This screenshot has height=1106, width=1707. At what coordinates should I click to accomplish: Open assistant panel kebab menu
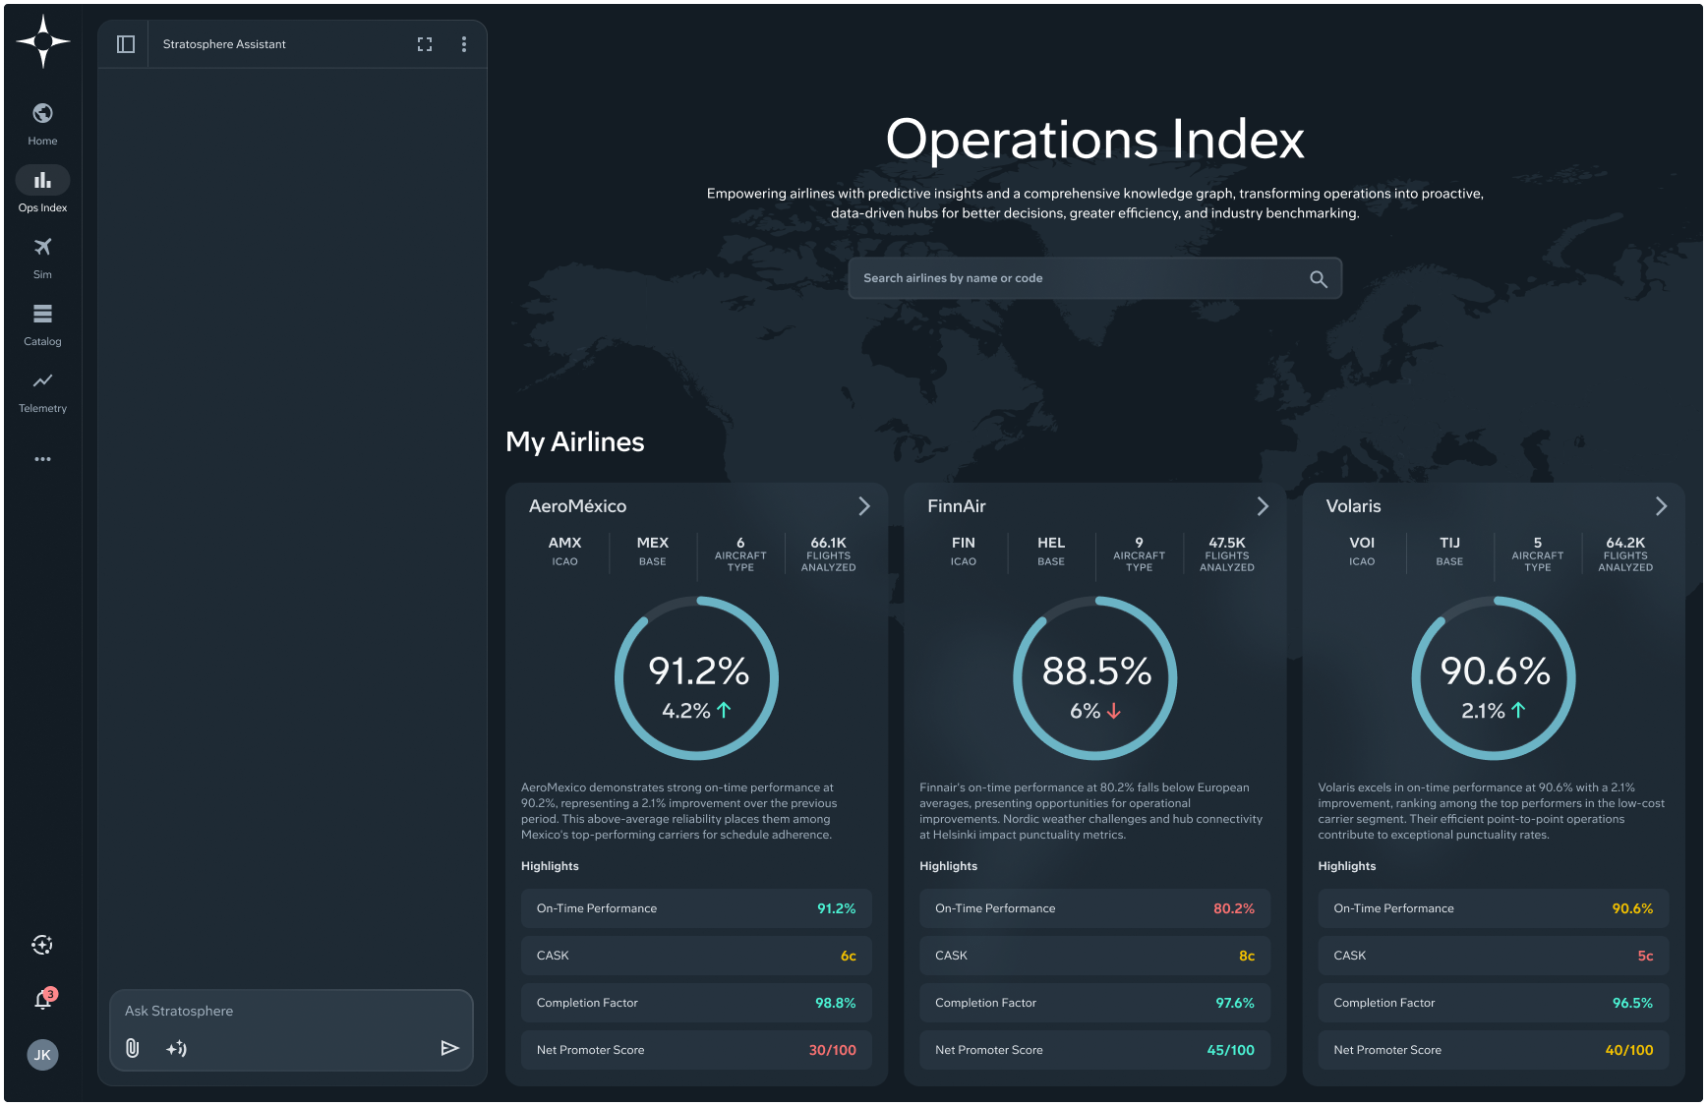(464, 44)
